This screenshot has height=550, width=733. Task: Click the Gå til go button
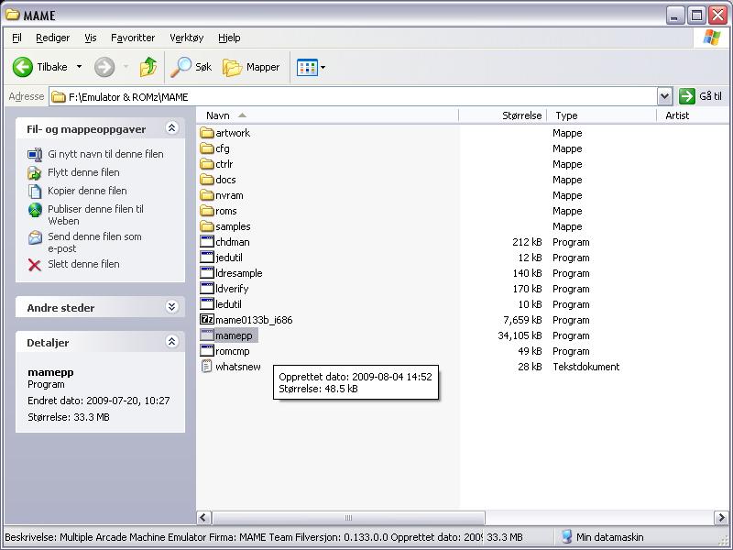[x=700, y=96]
